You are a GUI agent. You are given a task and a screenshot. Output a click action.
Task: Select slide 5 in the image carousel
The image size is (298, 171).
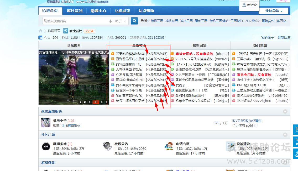[x=102, y=102]
